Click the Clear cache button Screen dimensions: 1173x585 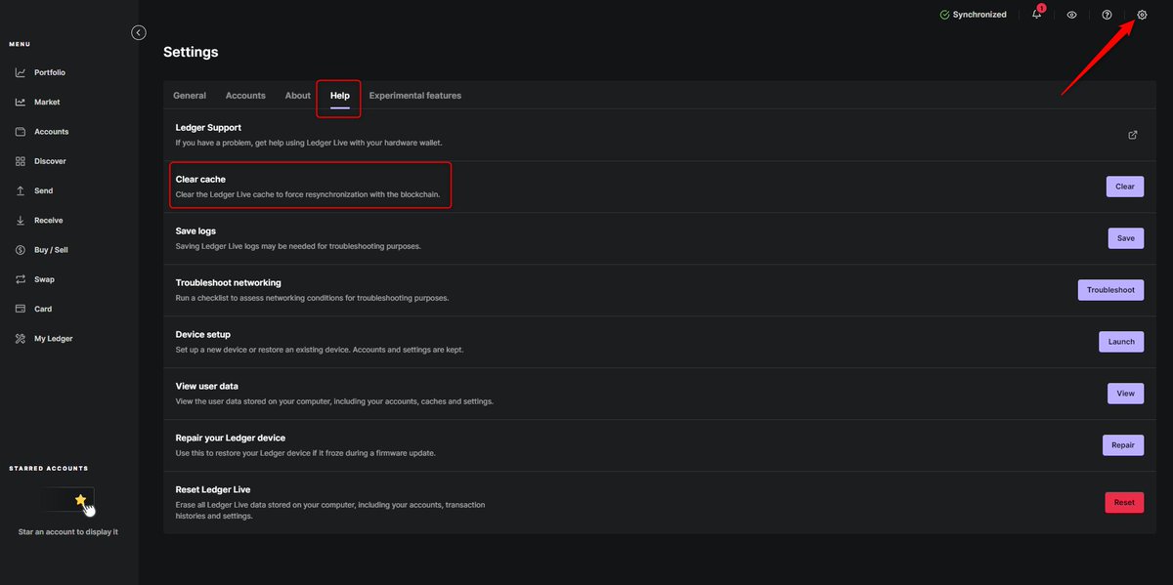click(1125, 187)
